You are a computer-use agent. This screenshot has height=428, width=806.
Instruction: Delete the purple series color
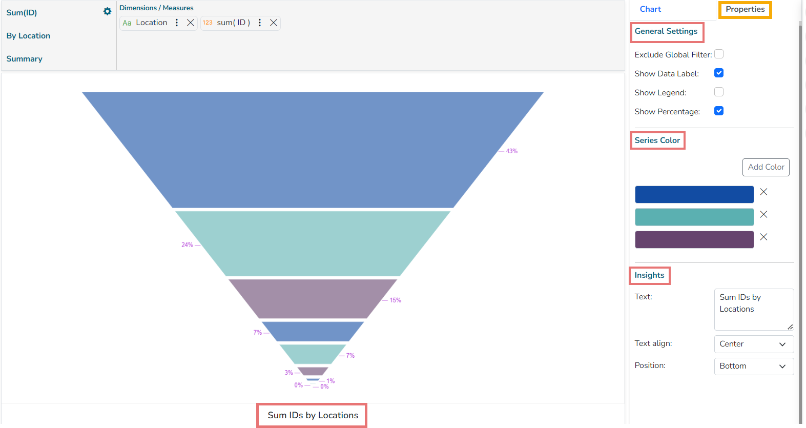point(763,237)
